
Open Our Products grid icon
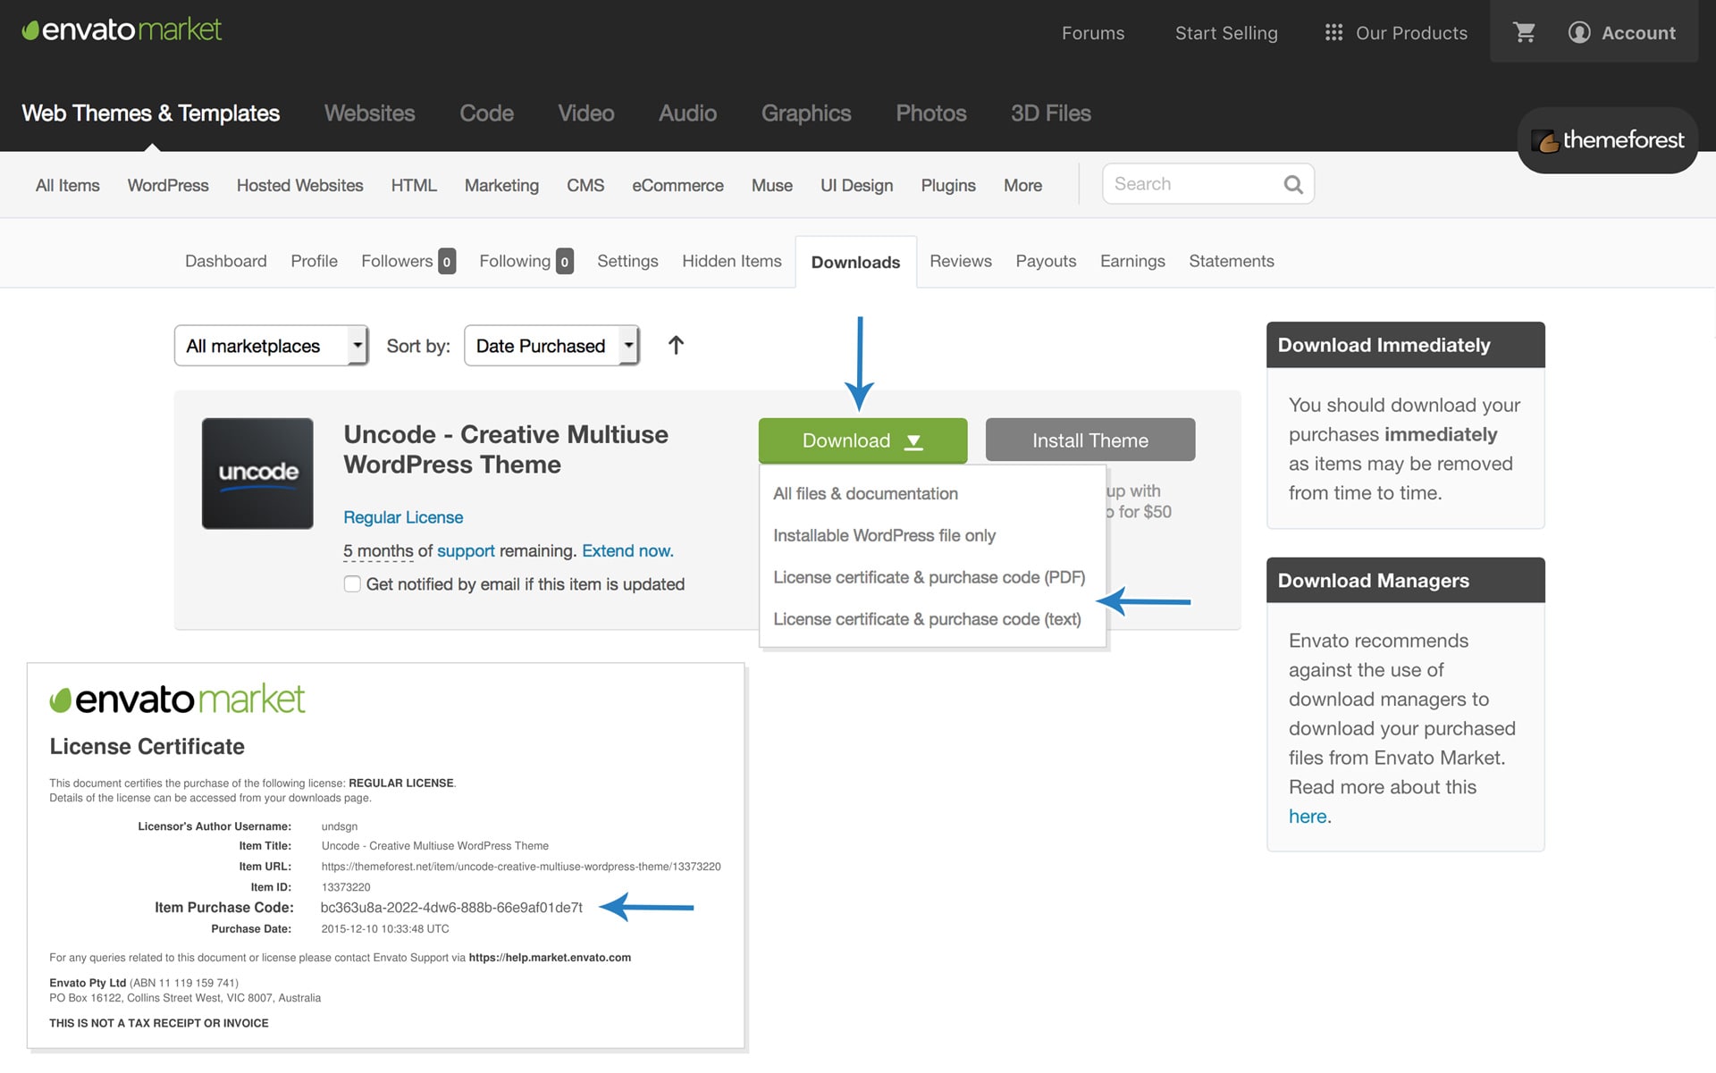click(1333, 33)
